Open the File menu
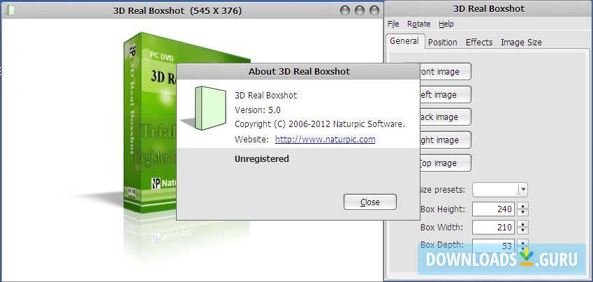 coord(393,24)
